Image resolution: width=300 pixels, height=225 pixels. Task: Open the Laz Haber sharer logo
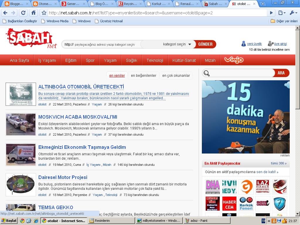pyautogui.click(x=263, y=187)
